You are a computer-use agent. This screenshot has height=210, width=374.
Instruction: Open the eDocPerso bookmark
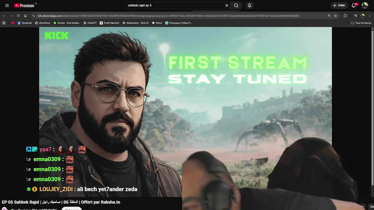pyautogui.click(x=43, y=23)
